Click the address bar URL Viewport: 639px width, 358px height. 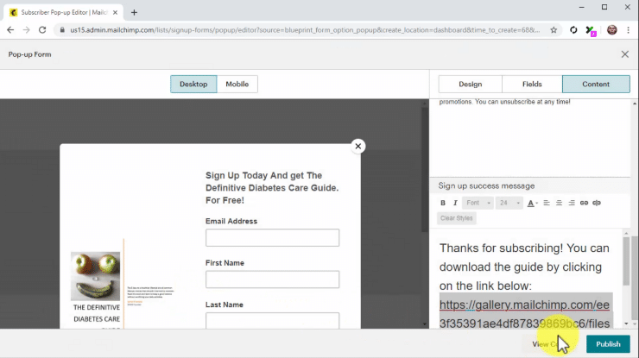(x=305, y=29)
